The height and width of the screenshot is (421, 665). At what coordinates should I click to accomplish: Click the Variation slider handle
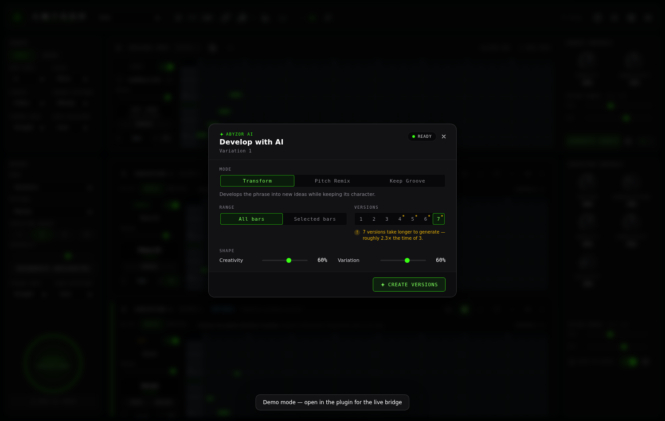(407, 261)
